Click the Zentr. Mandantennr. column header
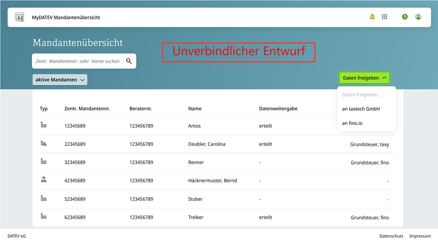 [x=87, y=109]
